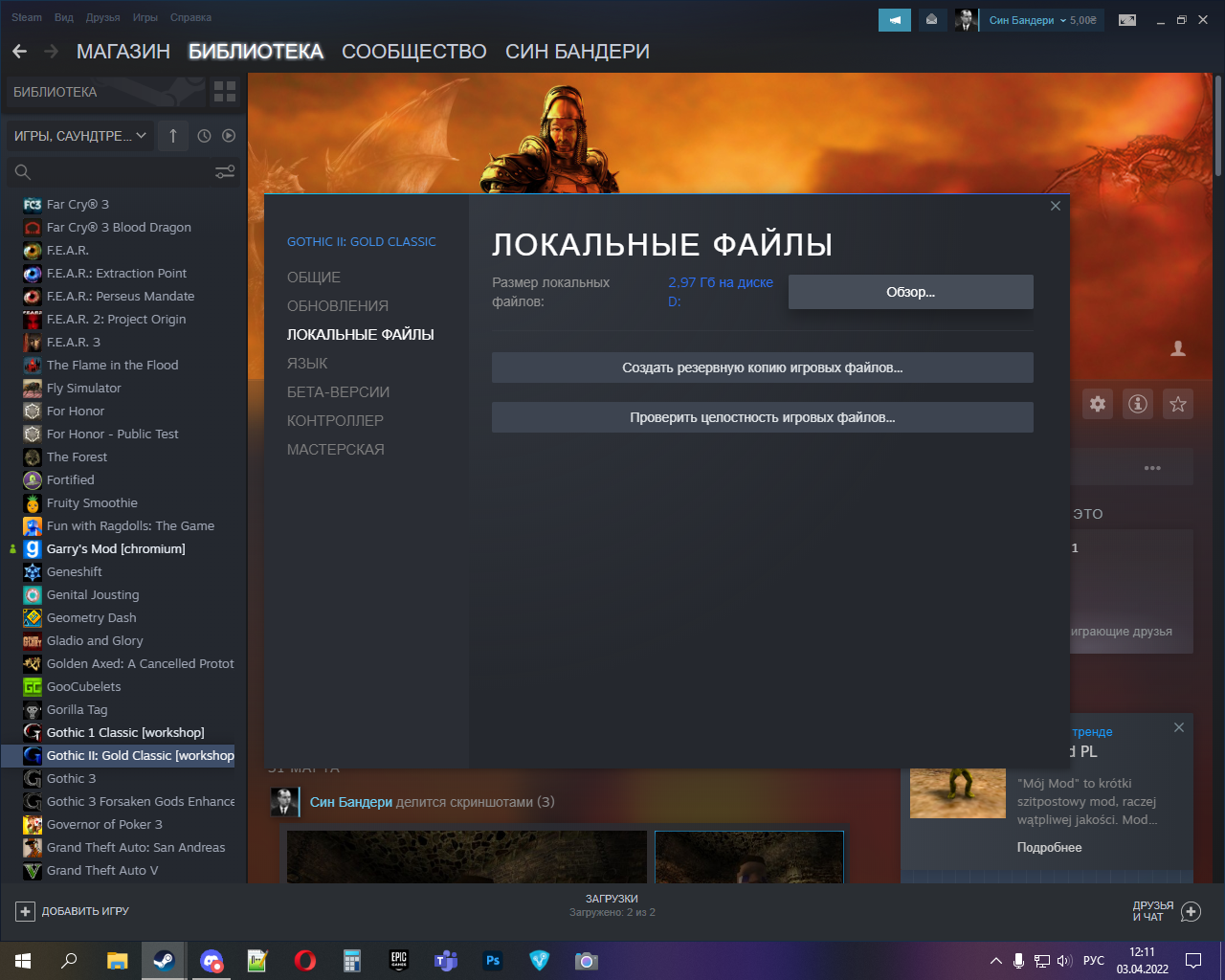Open the library category filter dropdown

tap(79, 136)
